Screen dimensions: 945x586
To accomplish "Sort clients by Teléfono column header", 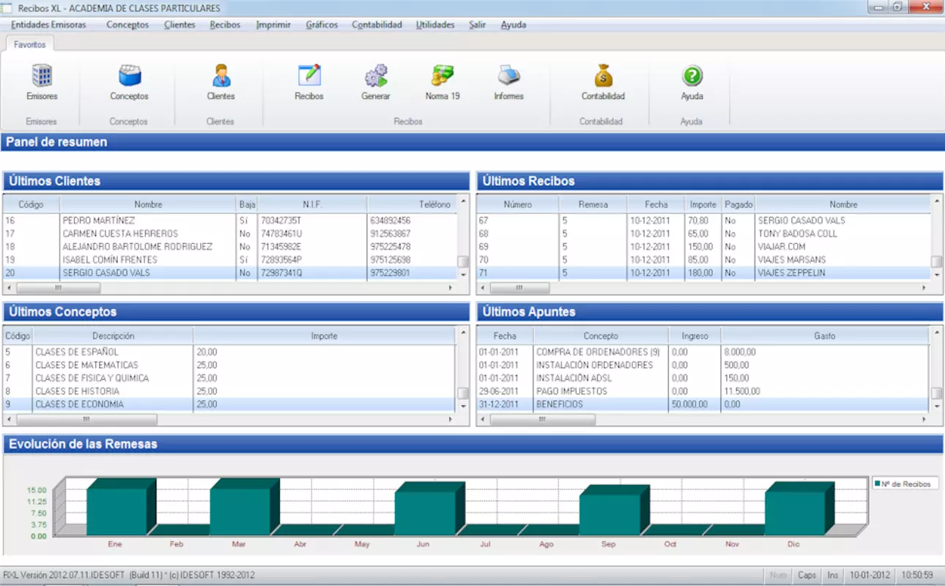I will pos(412,204).
